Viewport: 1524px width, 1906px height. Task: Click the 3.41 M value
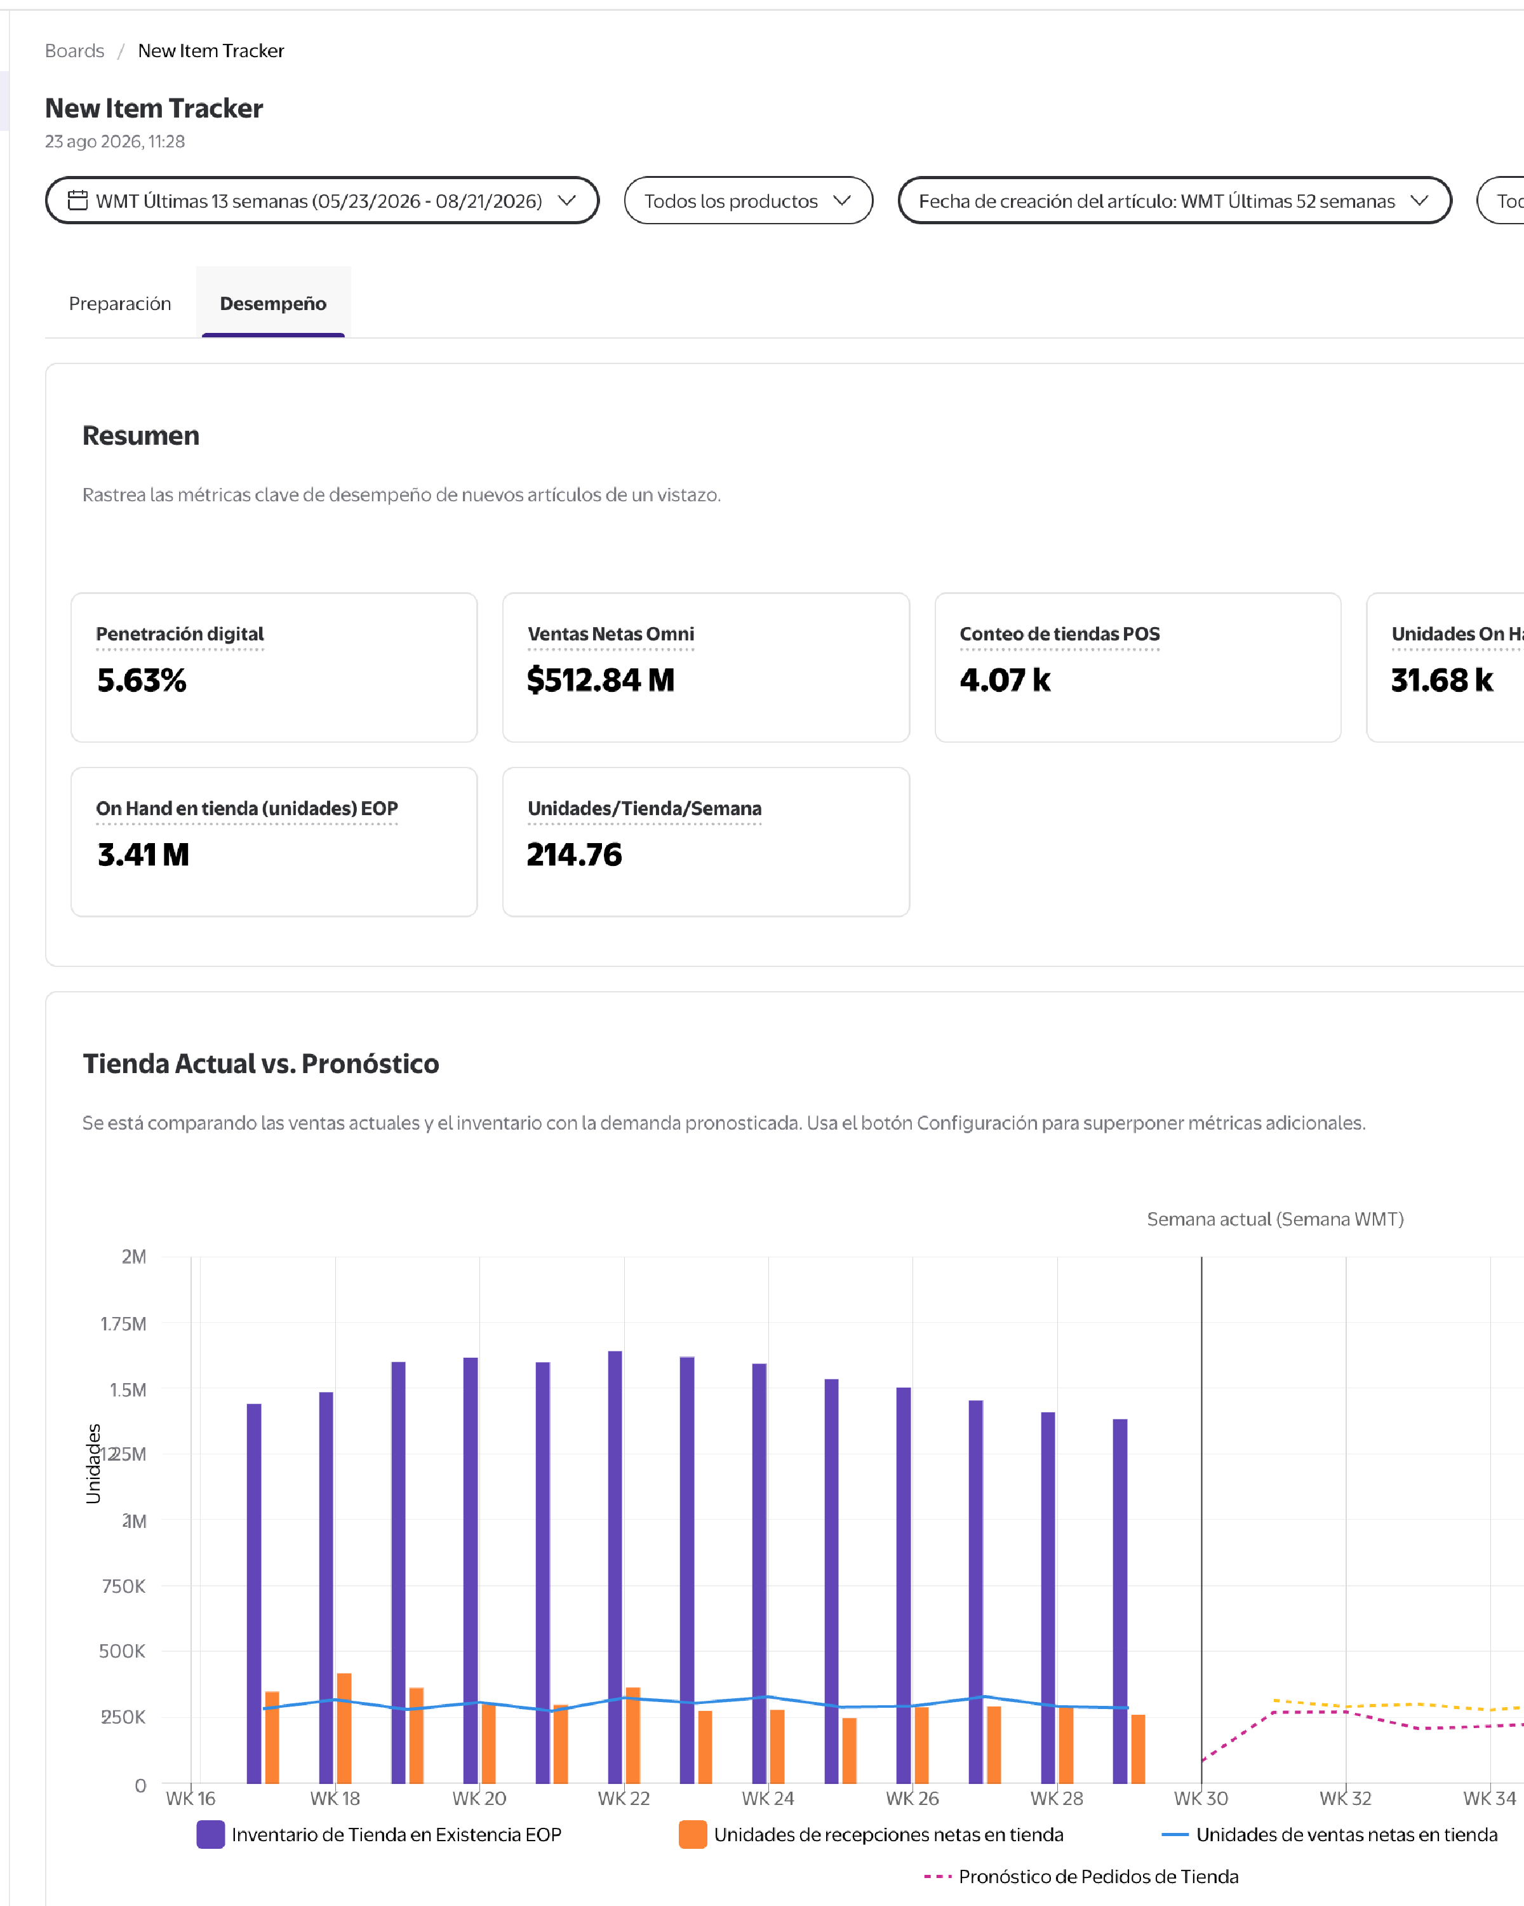click(143, 855)
